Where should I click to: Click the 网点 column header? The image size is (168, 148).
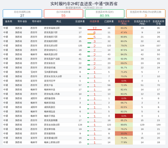[59, 21]
